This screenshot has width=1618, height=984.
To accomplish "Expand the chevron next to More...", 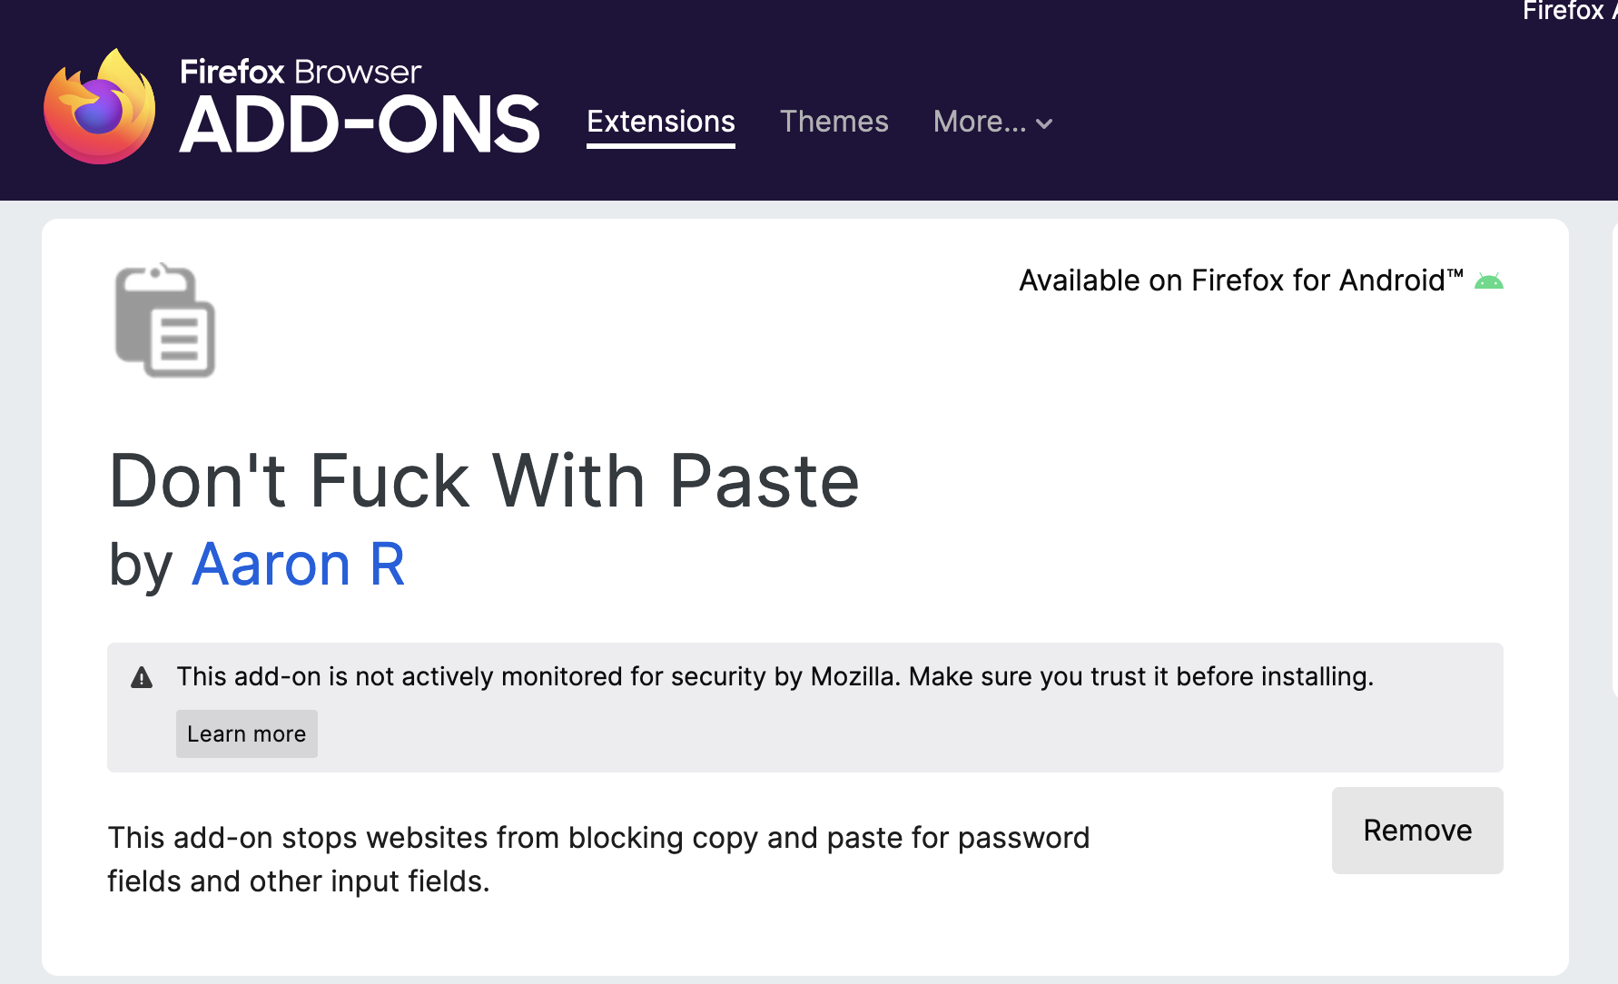I will click(x=1044, y=123).
